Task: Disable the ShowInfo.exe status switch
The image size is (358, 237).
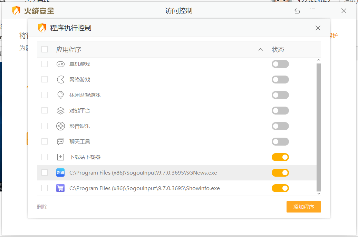Action: 280,188
